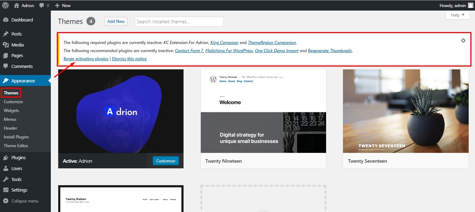
Task: Open Customize in Appearance submenu
Action: pyautogui.click(x=13, y=102)
